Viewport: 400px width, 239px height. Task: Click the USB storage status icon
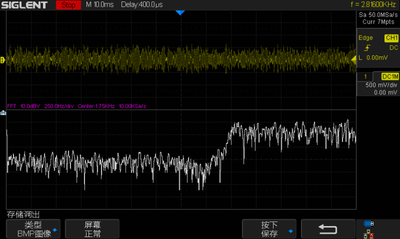[368, 224]
